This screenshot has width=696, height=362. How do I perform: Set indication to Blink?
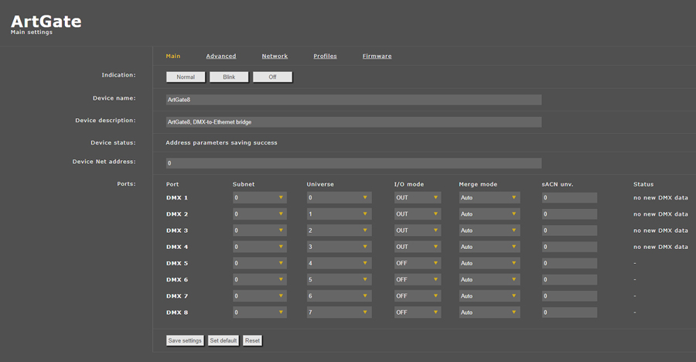(x=229, y=77)
